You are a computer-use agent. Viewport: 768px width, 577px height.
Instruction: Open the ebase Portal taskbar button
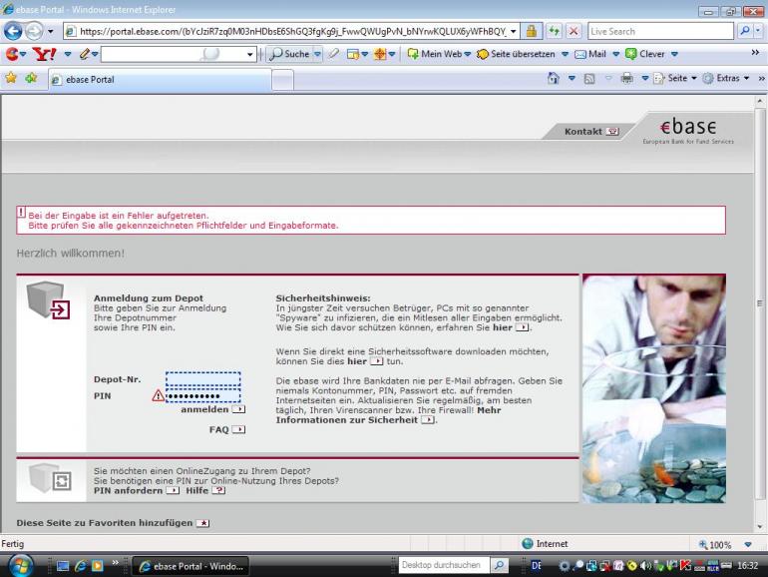tap(192, 566)
